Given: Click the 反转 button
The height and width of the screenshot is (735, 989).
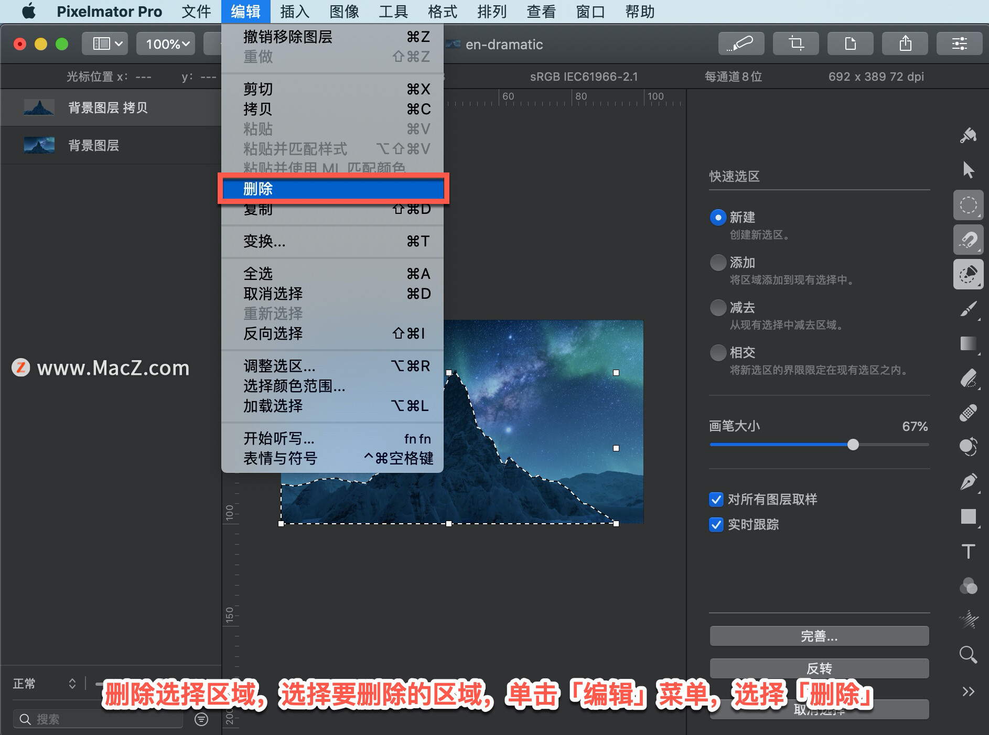Looking at the screenshot, I should point(819,668).
